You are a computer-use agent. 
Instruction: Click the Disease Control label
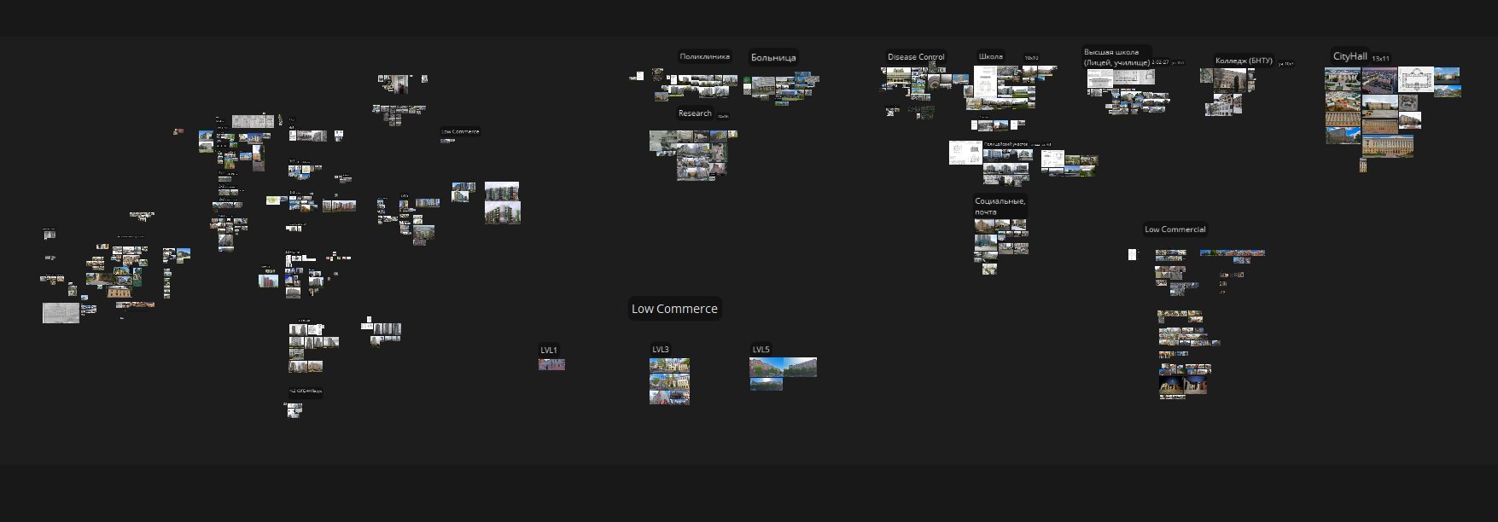tap(915, 57)
